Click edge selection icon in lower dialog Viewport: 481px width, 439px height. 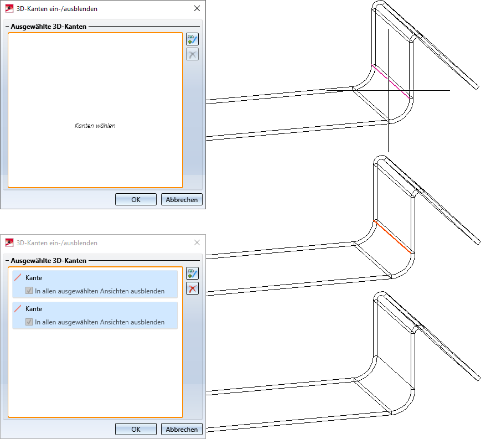(x=192, y=273)
